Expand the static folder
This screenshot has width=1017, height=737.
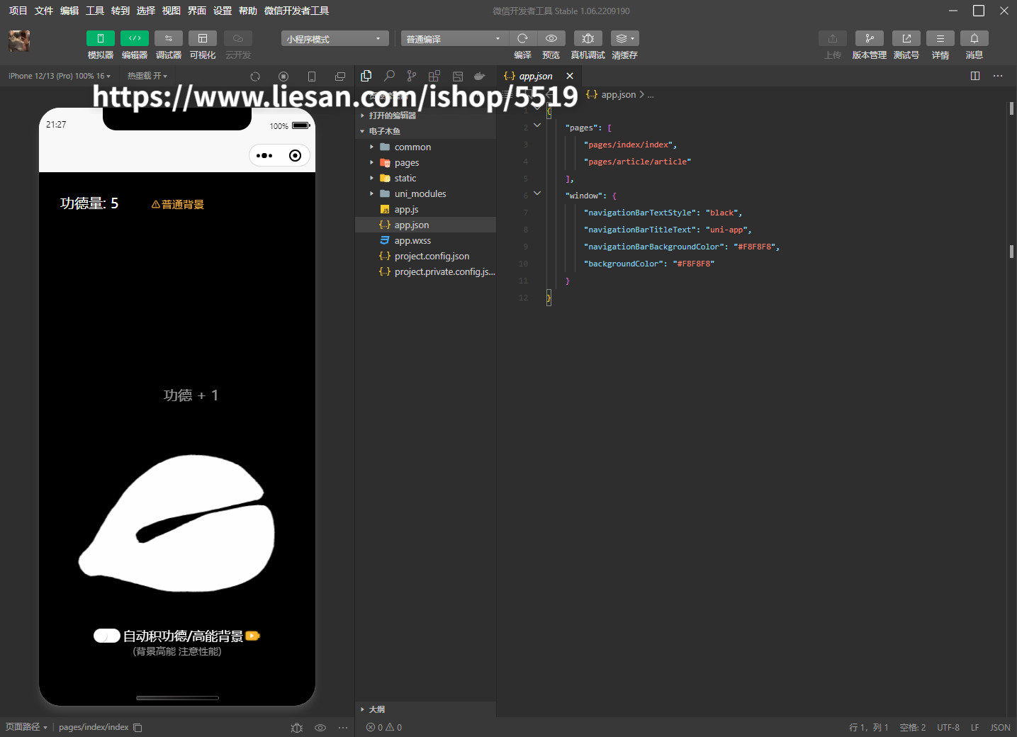[x=425, y=178]
